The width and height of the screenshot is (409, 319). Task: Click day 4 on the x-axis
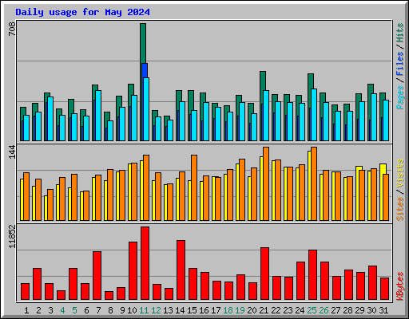point(62,310)
